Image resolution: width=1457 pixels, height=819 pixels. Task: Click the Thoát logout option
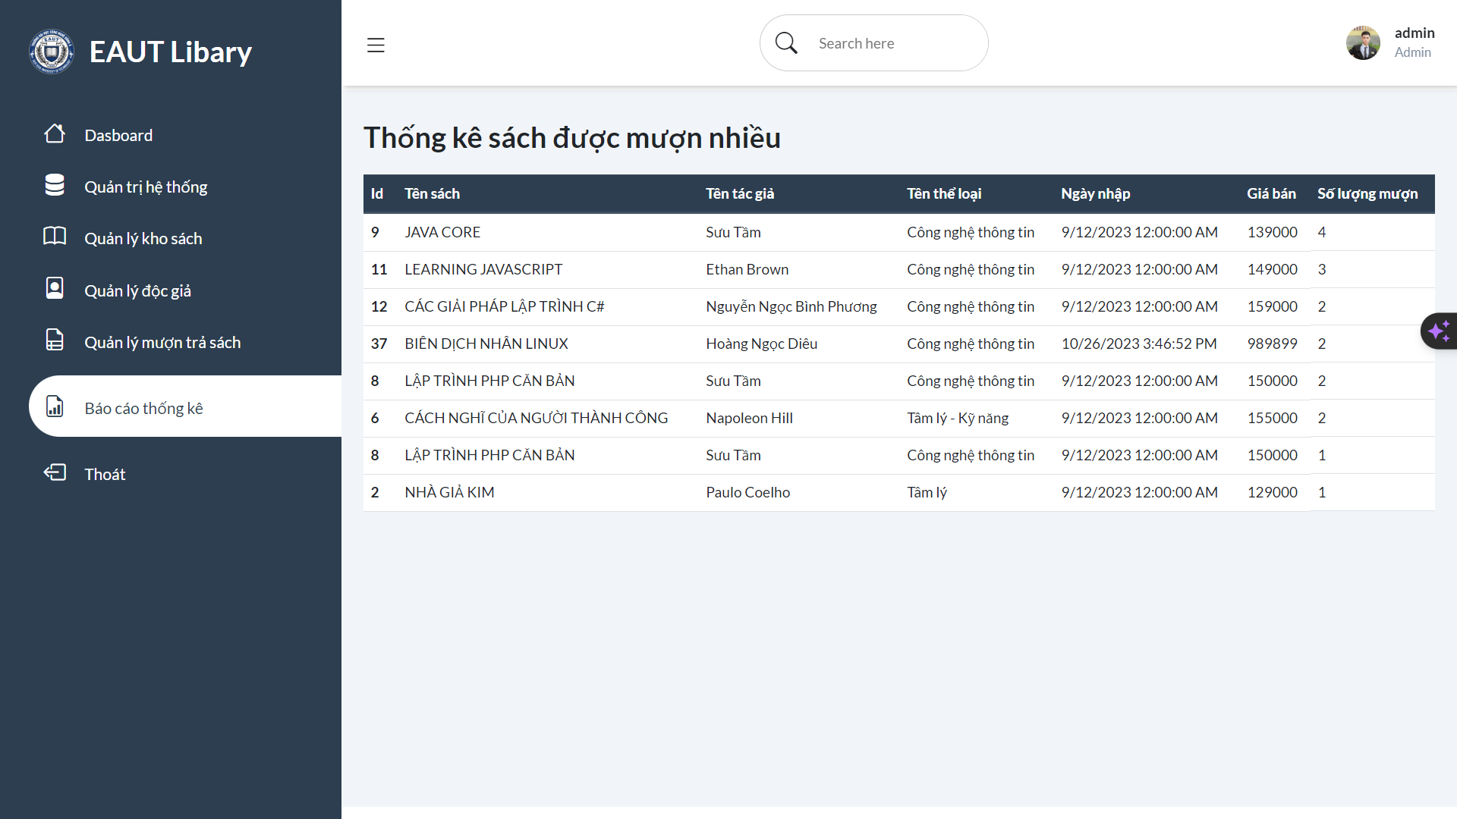[x=105, y=473]
